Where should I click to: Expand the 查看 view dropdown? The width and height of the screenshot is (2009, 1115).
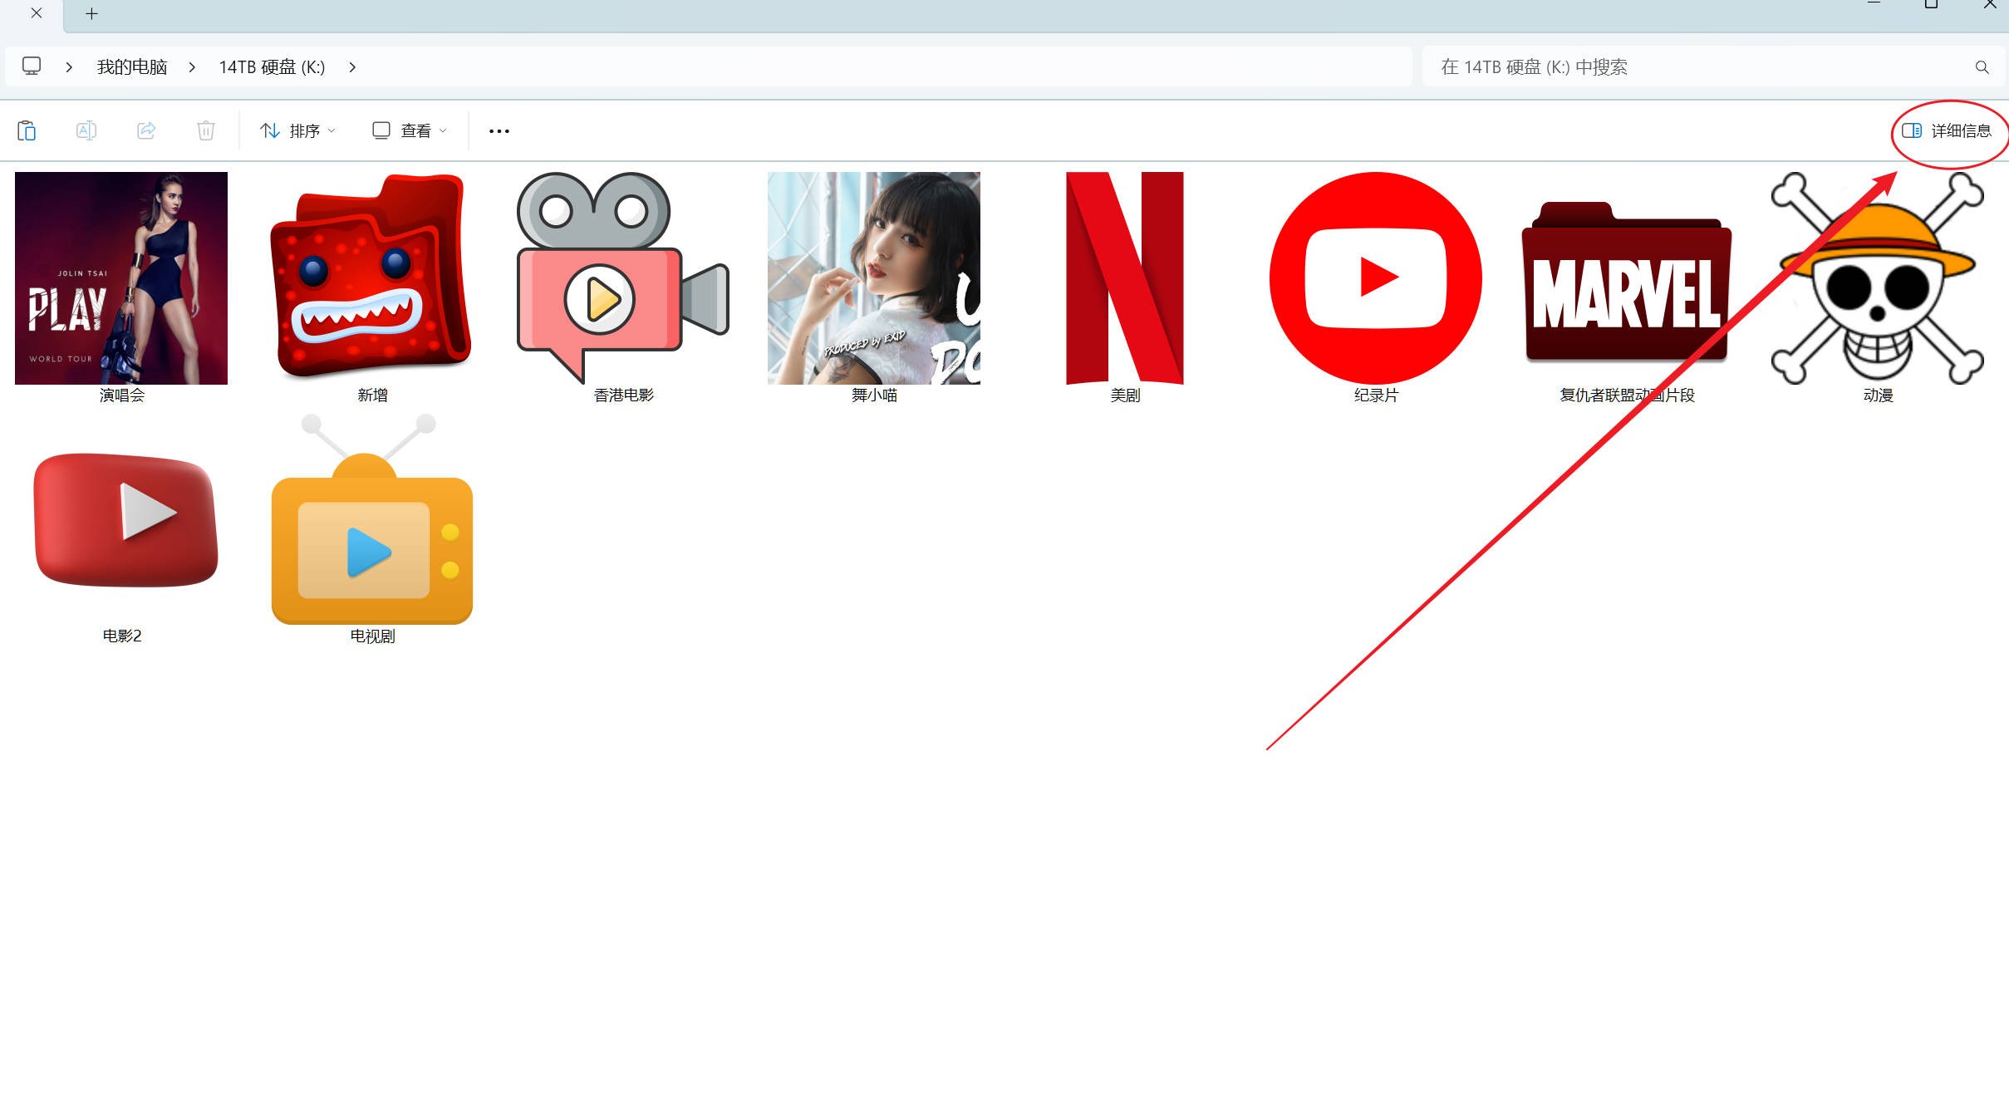click(410, 130)
